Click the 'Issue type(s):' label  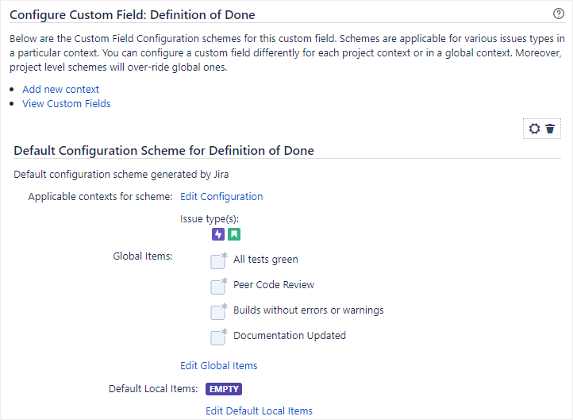tap(210, 218)
